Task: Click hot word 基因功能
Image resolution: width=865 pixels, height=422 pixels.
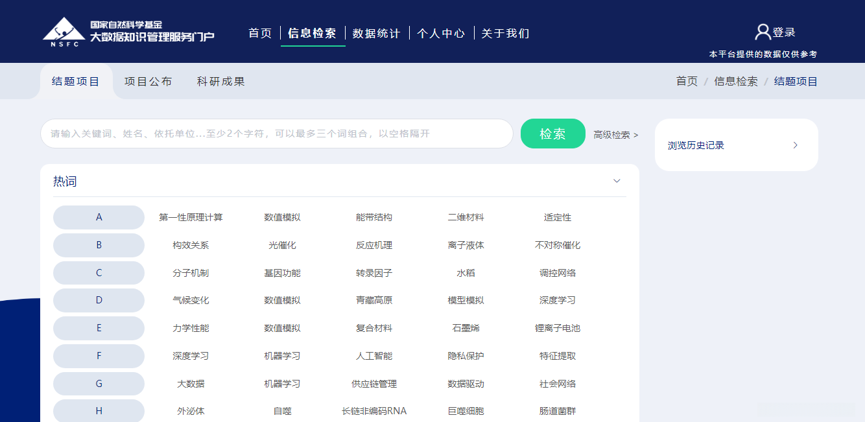Action: tap(282, 273)
